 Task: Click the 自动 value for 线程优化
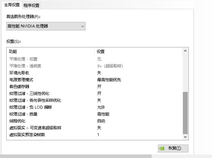[101, 121]
